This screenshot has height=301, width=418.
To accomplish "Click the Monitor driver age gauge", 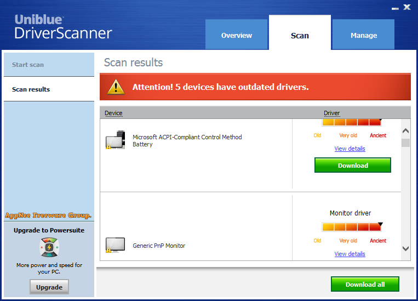I will point(352,227).
